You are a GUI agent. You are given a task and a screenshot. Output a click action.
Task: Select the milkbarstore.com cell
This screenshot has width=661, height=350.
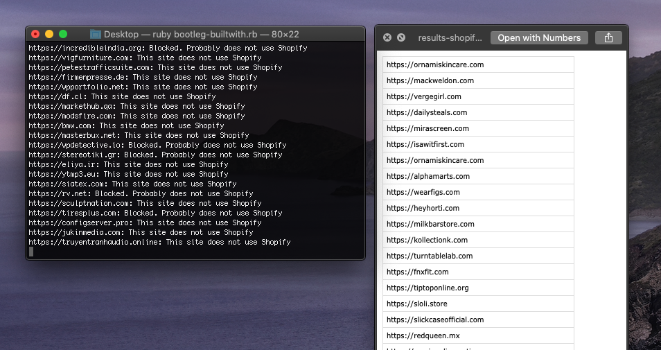(x=479, y=224)
